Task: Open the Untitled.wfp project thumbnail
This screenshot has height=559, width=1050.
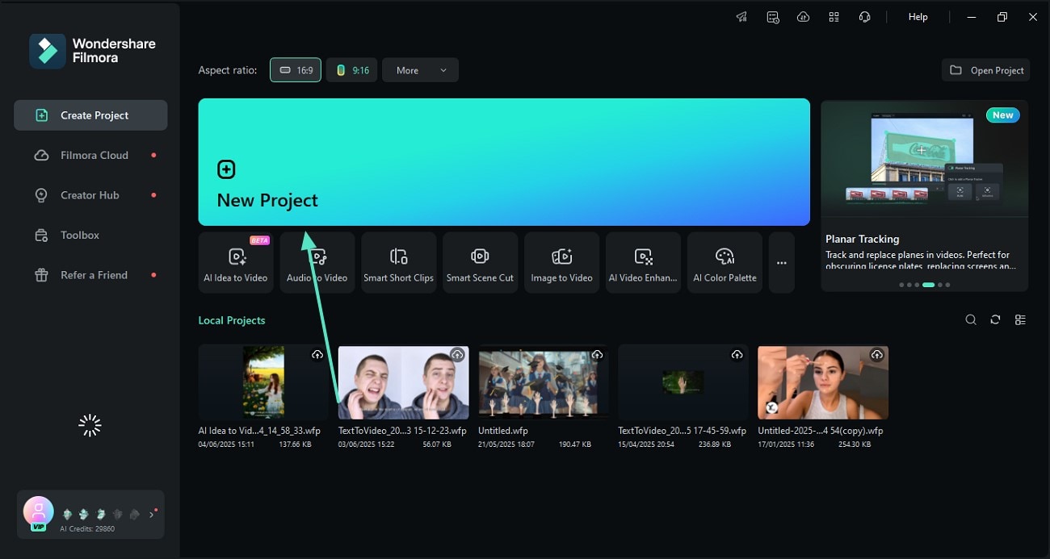Action: pos(543,382)
